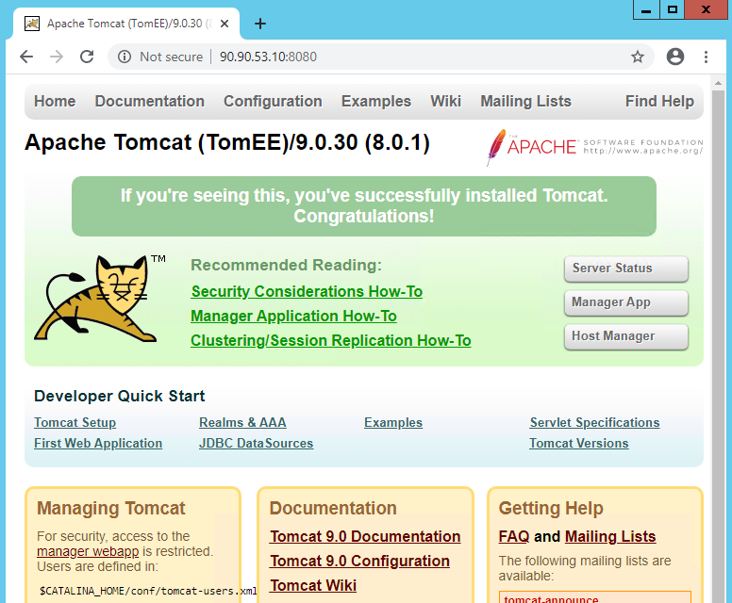
Task: Maximize the browser window
Action: [673, 9]
